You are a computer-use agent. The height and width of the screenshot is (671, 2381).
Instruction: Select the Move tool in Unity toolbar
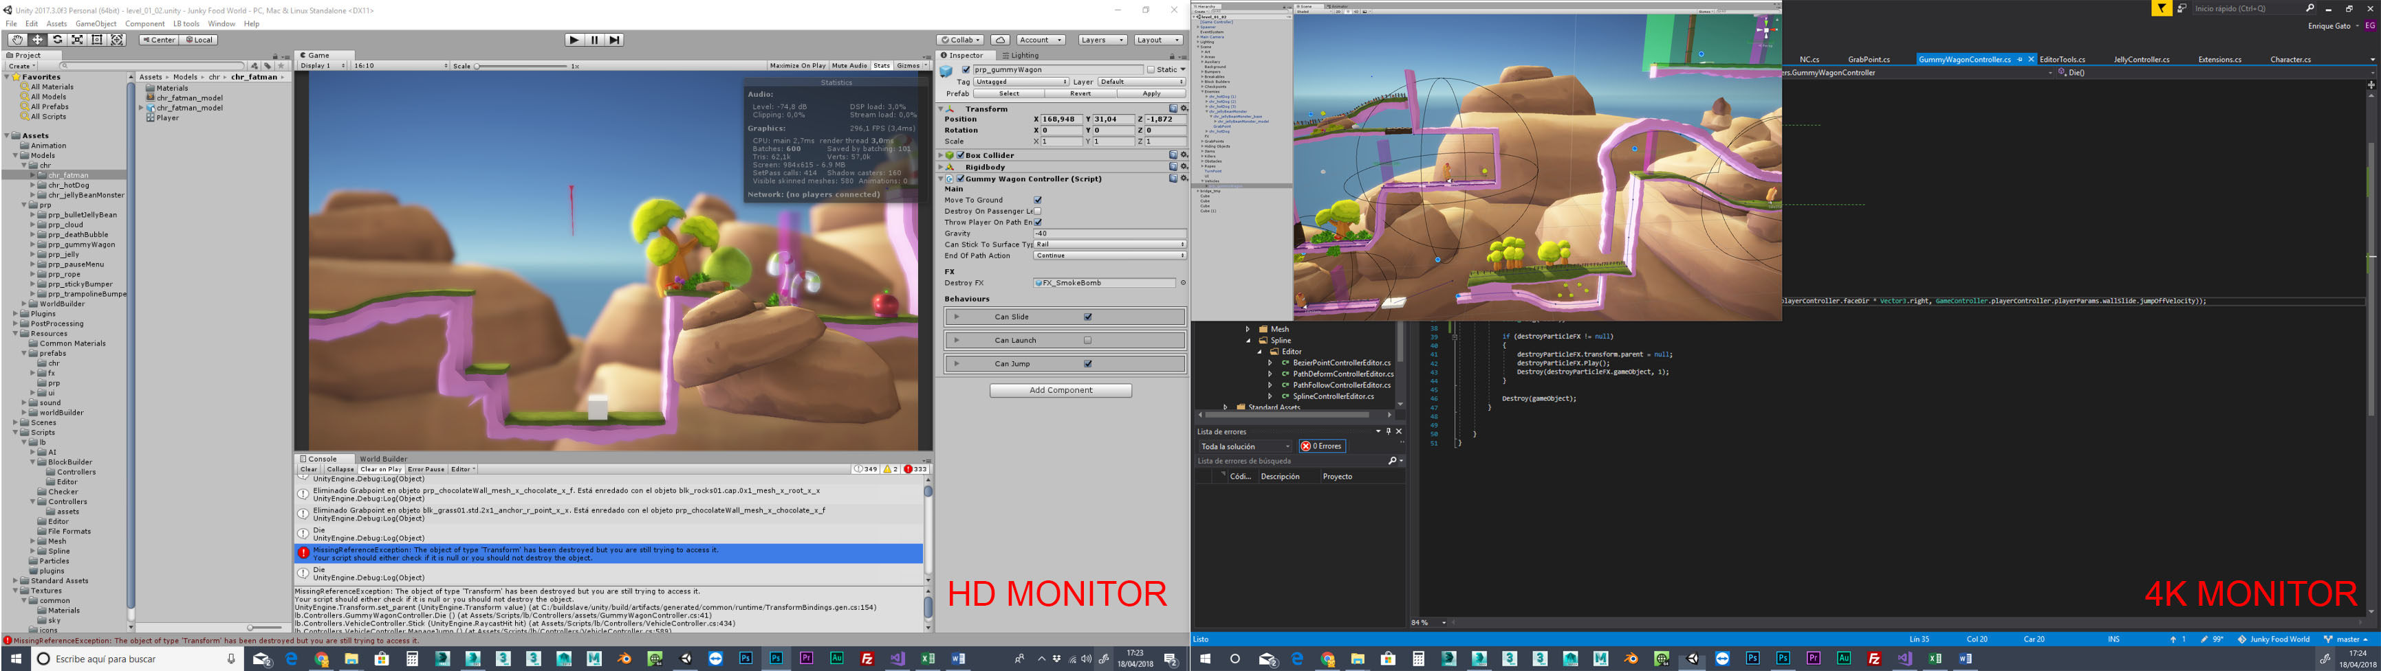(x=38, y=40)
